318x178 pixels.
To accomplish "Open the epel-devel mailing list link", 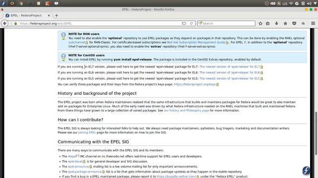I will pos(75,162).
